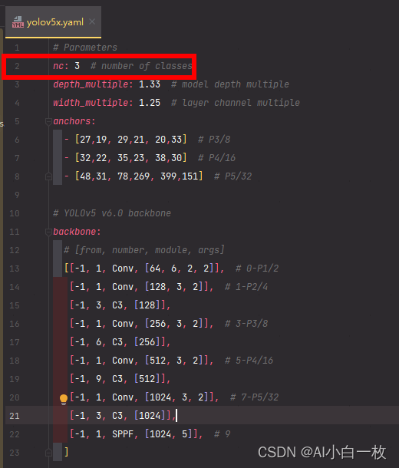399x468 pixels.
Task: Click fold end marker at line 8
Action: (x=48, y=176)
